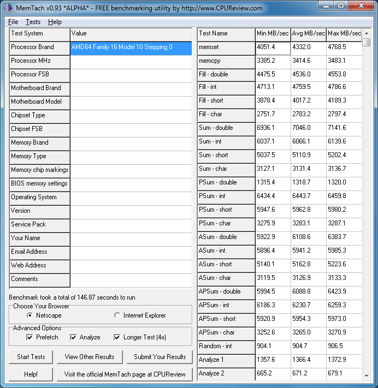This screenshot has width=378, height=388.
Task: Click the results list scroll up arrow
Action: click(367, 33)
